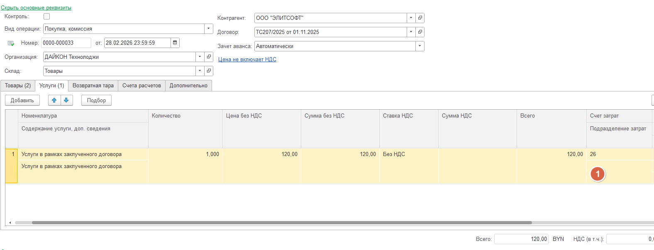The image size is (654, 250).
Task: Click the horizontal table scrollbar
Action: [x=282, y=223]
